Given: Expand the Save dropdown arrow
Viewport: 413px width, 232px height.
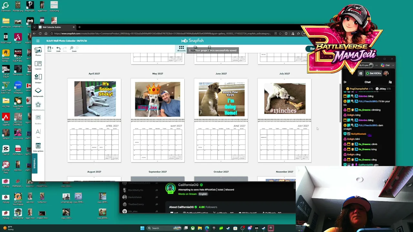Looking at the screenshot, I should click(x=53, y=48).
